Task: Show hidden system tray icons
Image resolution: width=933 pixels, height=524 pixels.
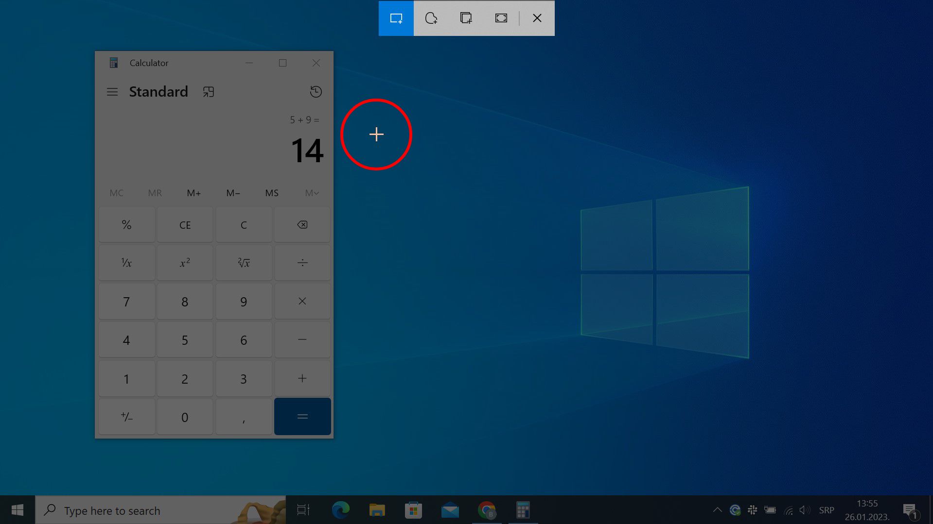Action: click(717, 510)
